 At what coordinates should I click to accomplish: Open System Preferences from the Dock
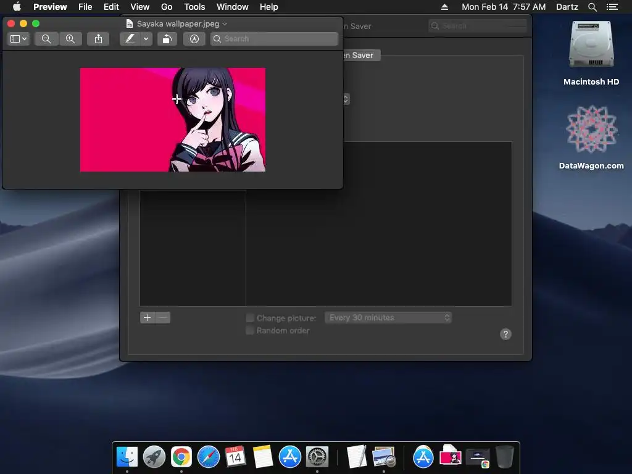tap(317, 457)
